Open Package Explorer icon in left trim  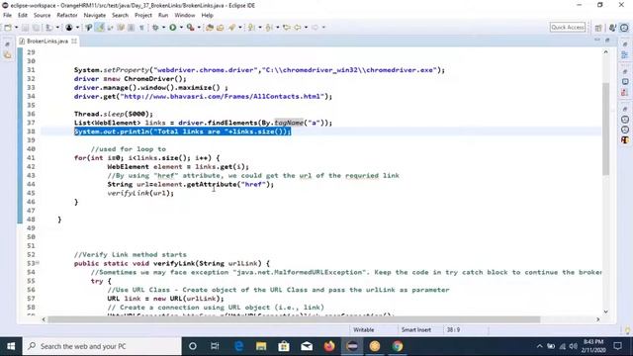tap(7, 55)
